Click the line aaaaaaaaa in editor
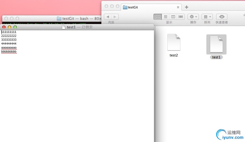 [9, 48]
